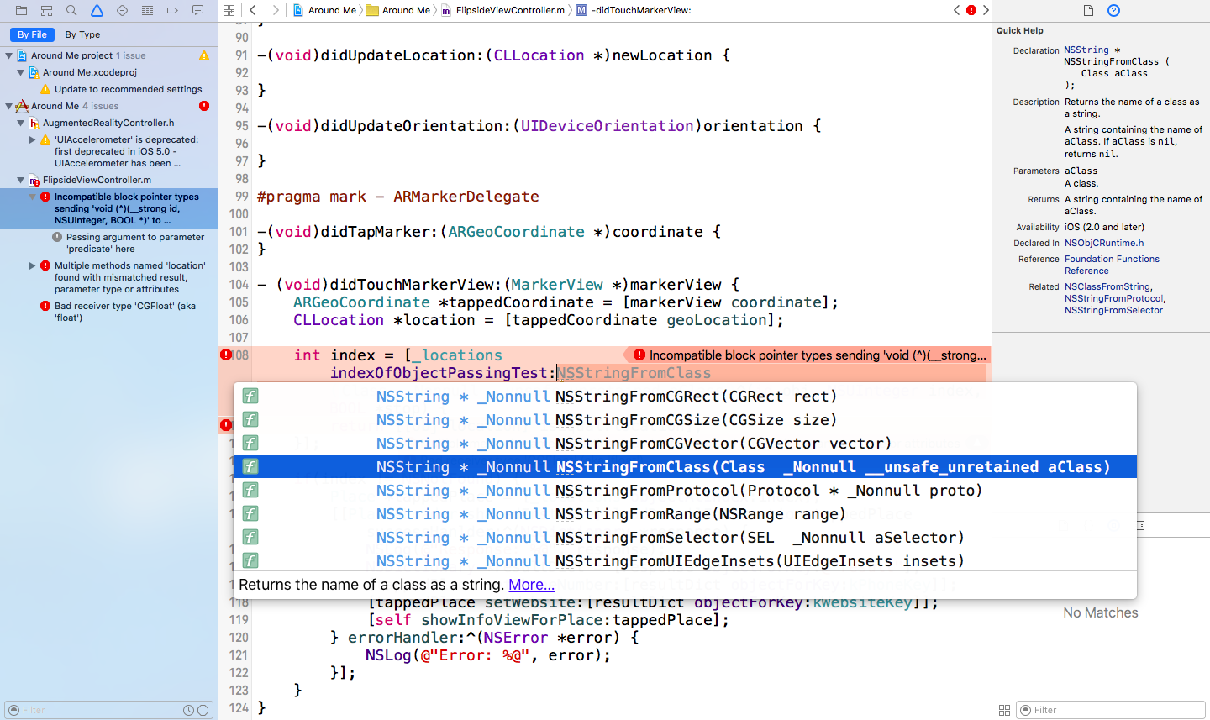Click the More... link in completion popup
The width and height of the screenshot is (1210, 720).
pos(531,585)
